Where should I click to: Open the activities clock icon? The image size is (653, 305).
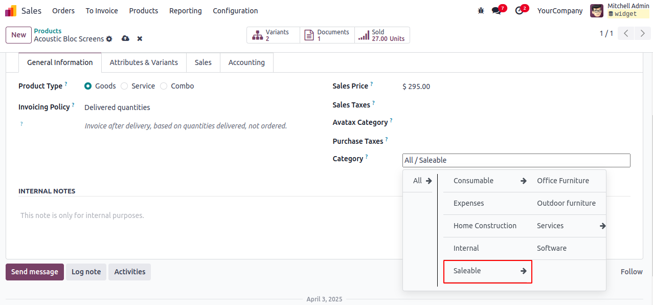(x=520, y=11)
